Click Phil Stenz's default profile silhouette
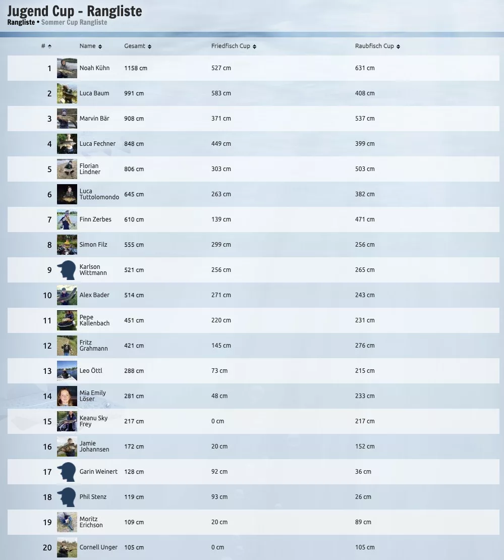Screen dimensions: 504x560 [x=67, y=497]
